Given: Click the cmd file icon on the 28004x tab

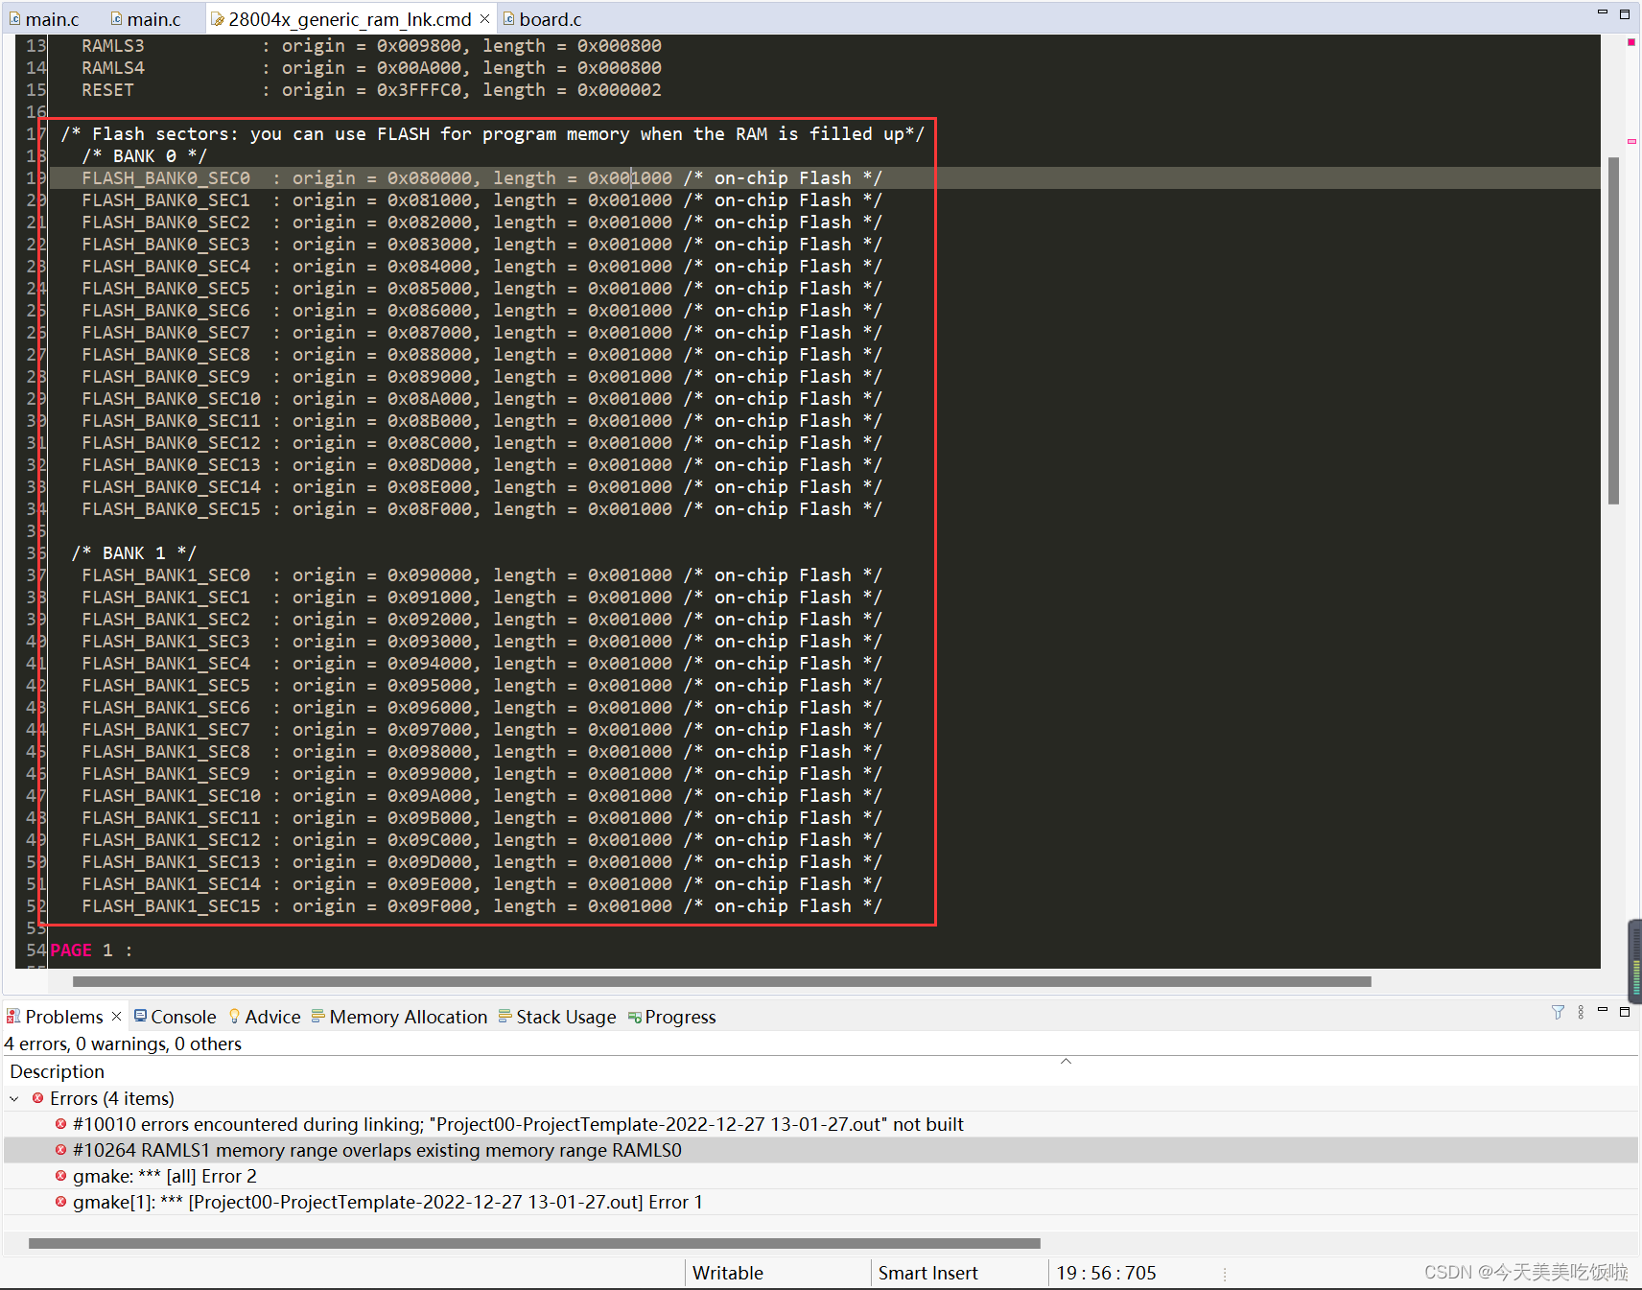Looking at the screenshot, I should pos(219,18).
